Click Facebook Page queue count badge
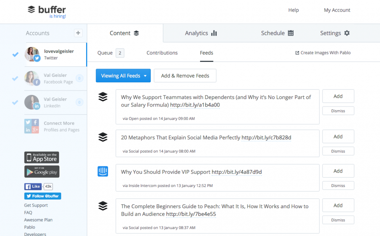The height and width of the screenshot is (236, 380). click(x=79, y=78)
